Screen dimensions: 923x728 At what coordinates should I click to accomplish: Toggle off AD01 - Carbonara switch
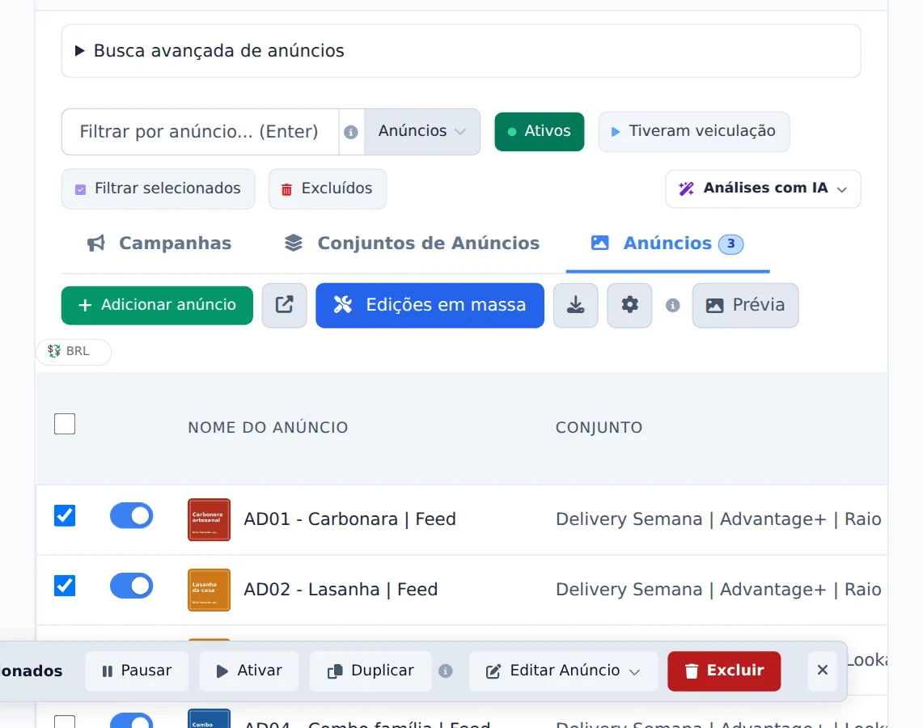(131, 515)
